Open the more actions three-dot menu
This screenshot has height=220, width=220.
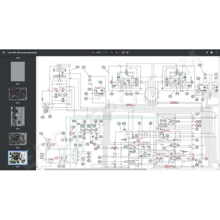(x=216, y=52)
